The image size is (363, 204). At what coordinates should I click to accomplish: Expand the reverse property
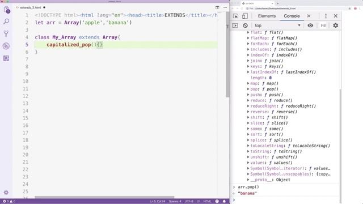tap(248, 112)
